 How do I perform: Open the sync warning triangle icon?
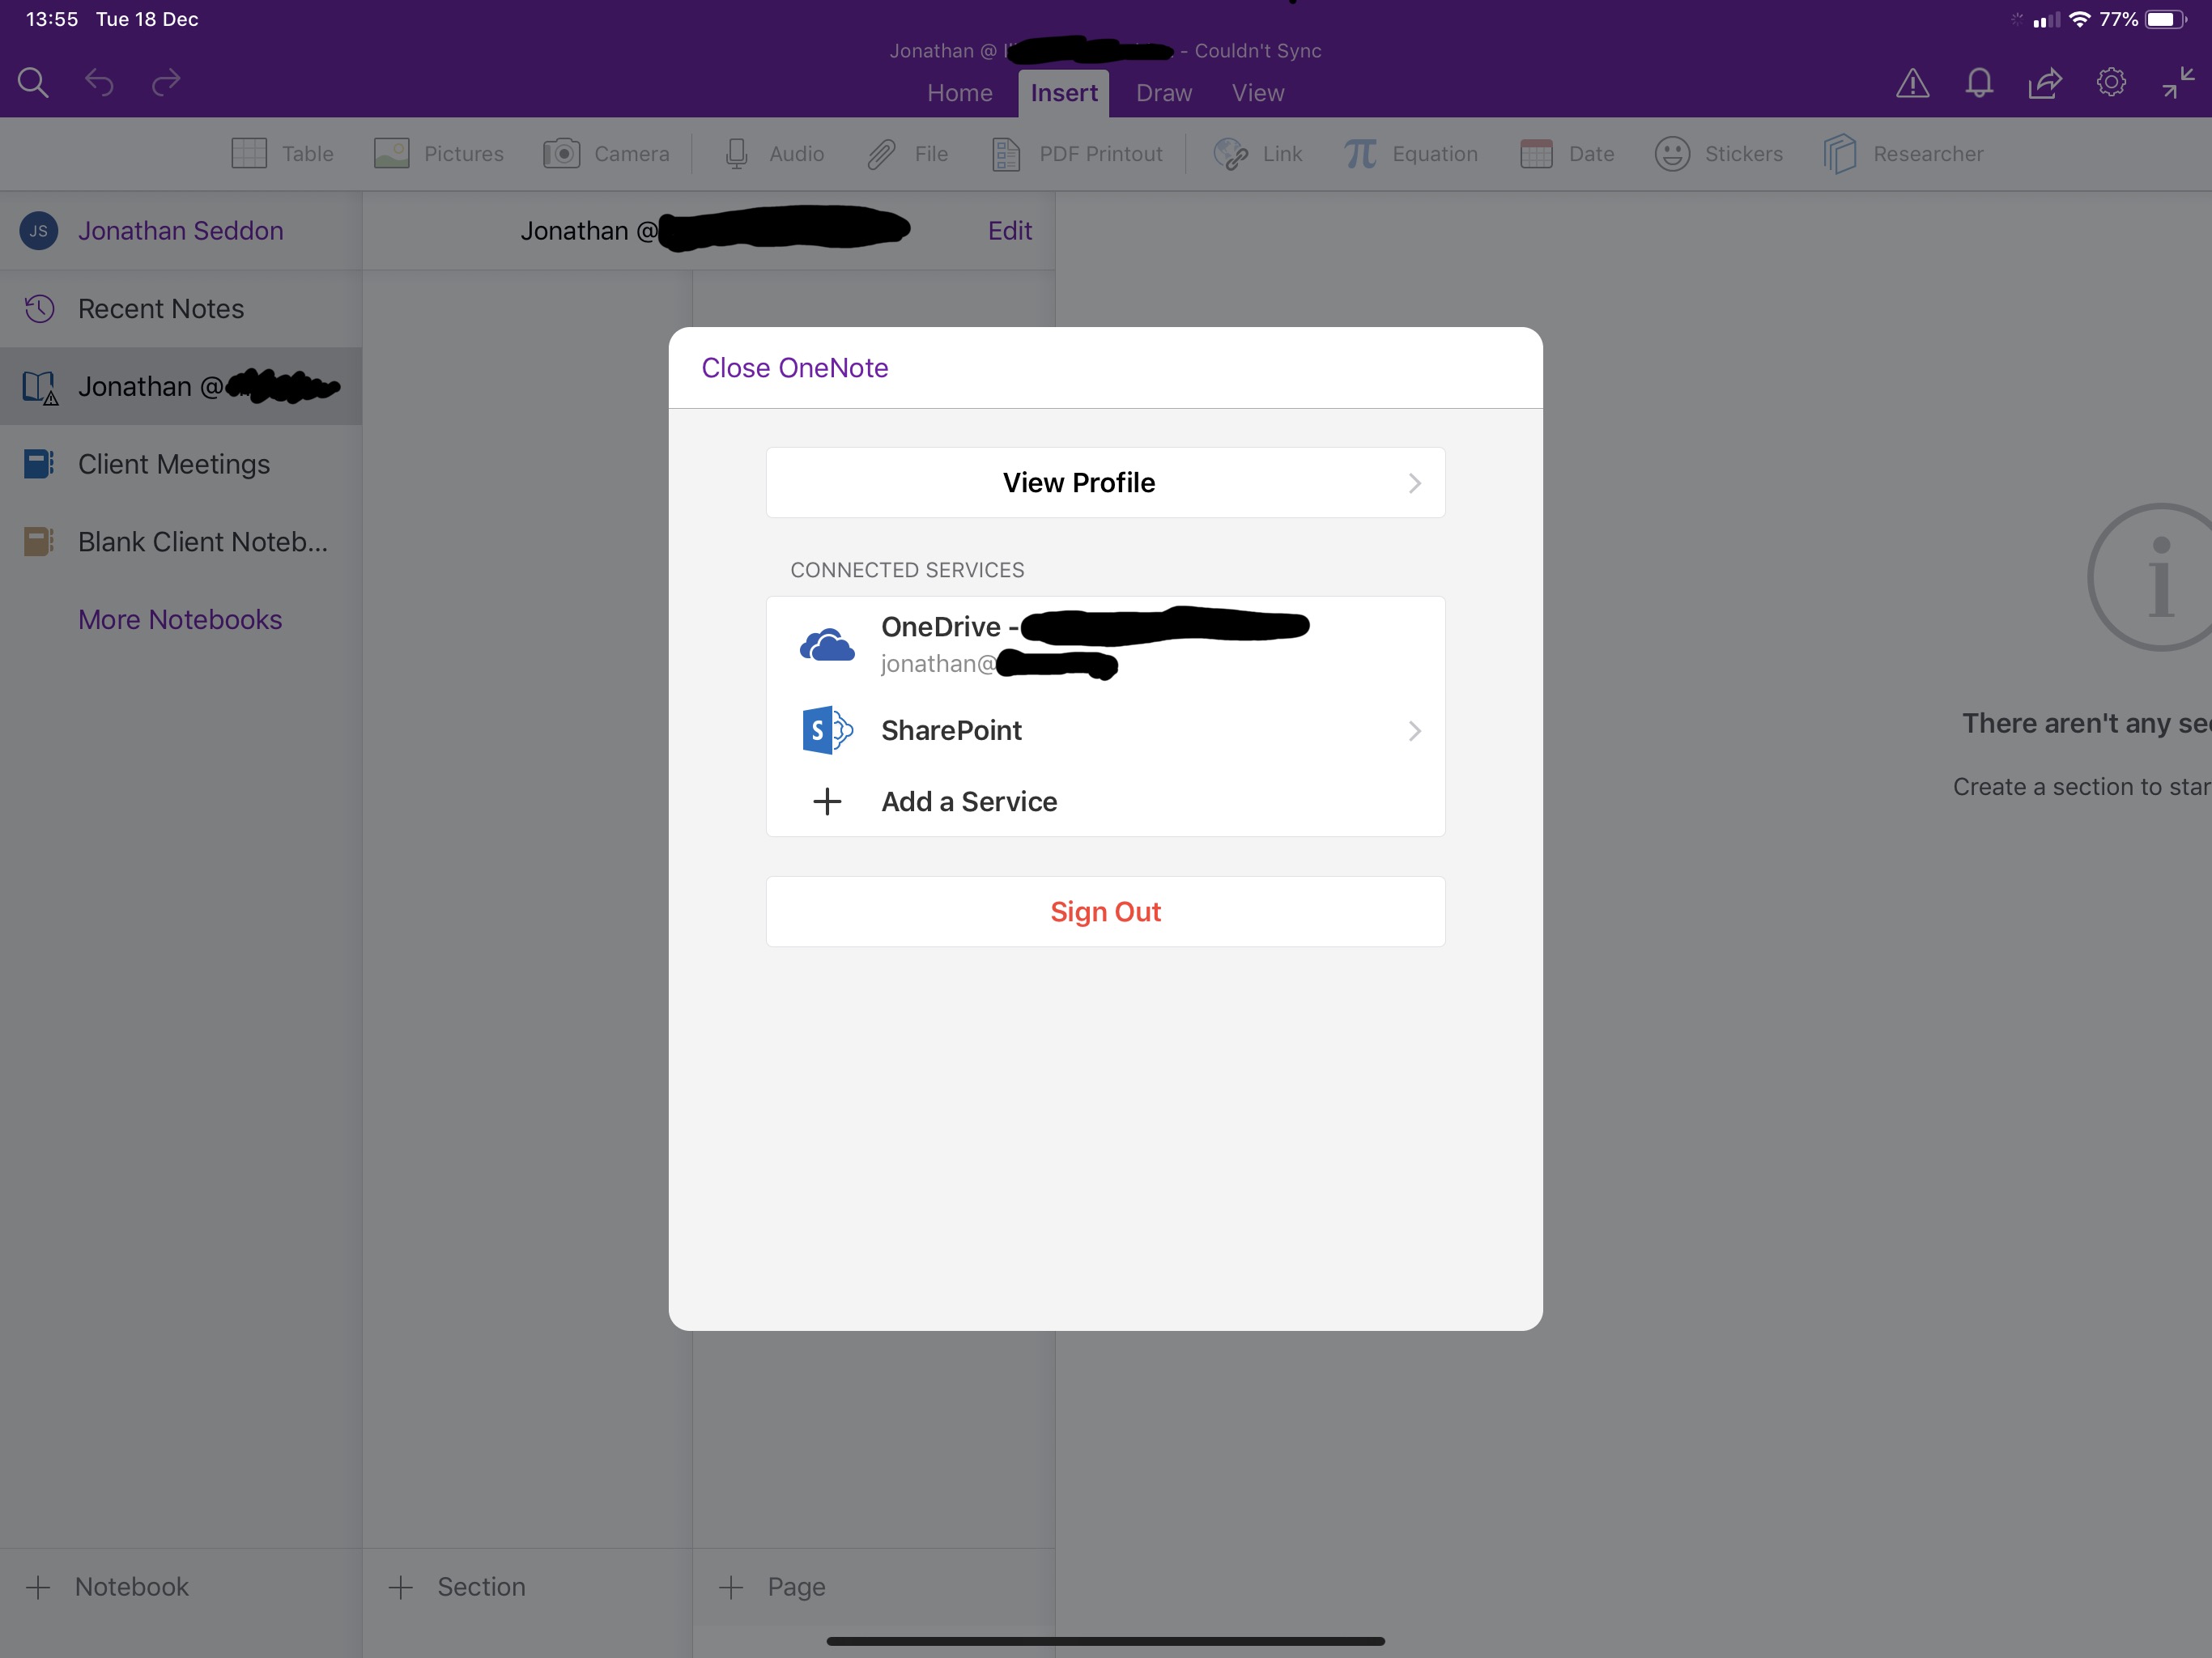coord(1912,83)
